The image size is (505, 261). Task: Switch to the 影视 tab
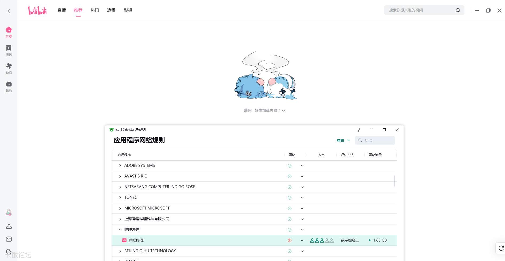coord(128,10)
